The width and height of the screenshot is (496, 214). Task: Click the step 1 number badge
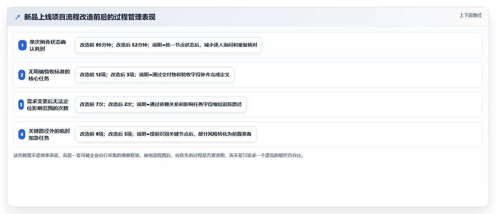point(22,45)
